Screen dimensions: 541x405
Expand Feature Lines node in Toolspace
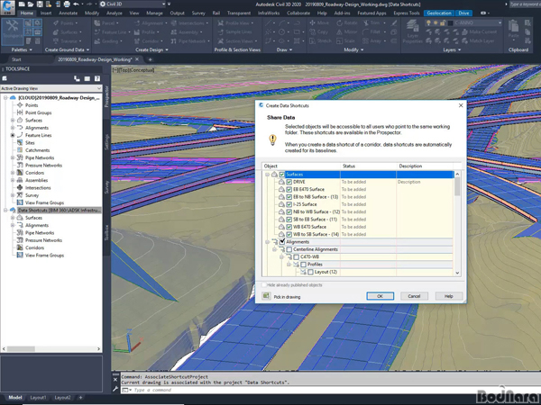(13, 135)
